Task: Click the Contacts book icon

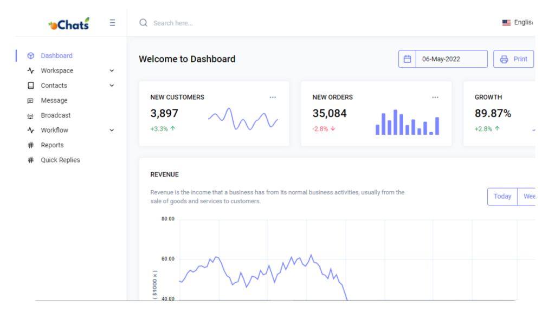Action: click(31, 86)
